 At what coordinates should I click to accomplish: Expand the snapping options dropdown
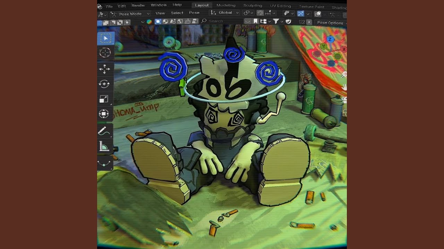[270, 13]
